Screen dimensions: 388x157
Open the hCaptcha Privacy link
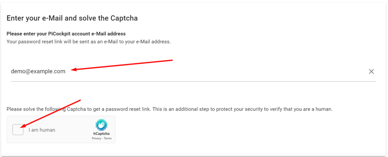pos(96,138)
